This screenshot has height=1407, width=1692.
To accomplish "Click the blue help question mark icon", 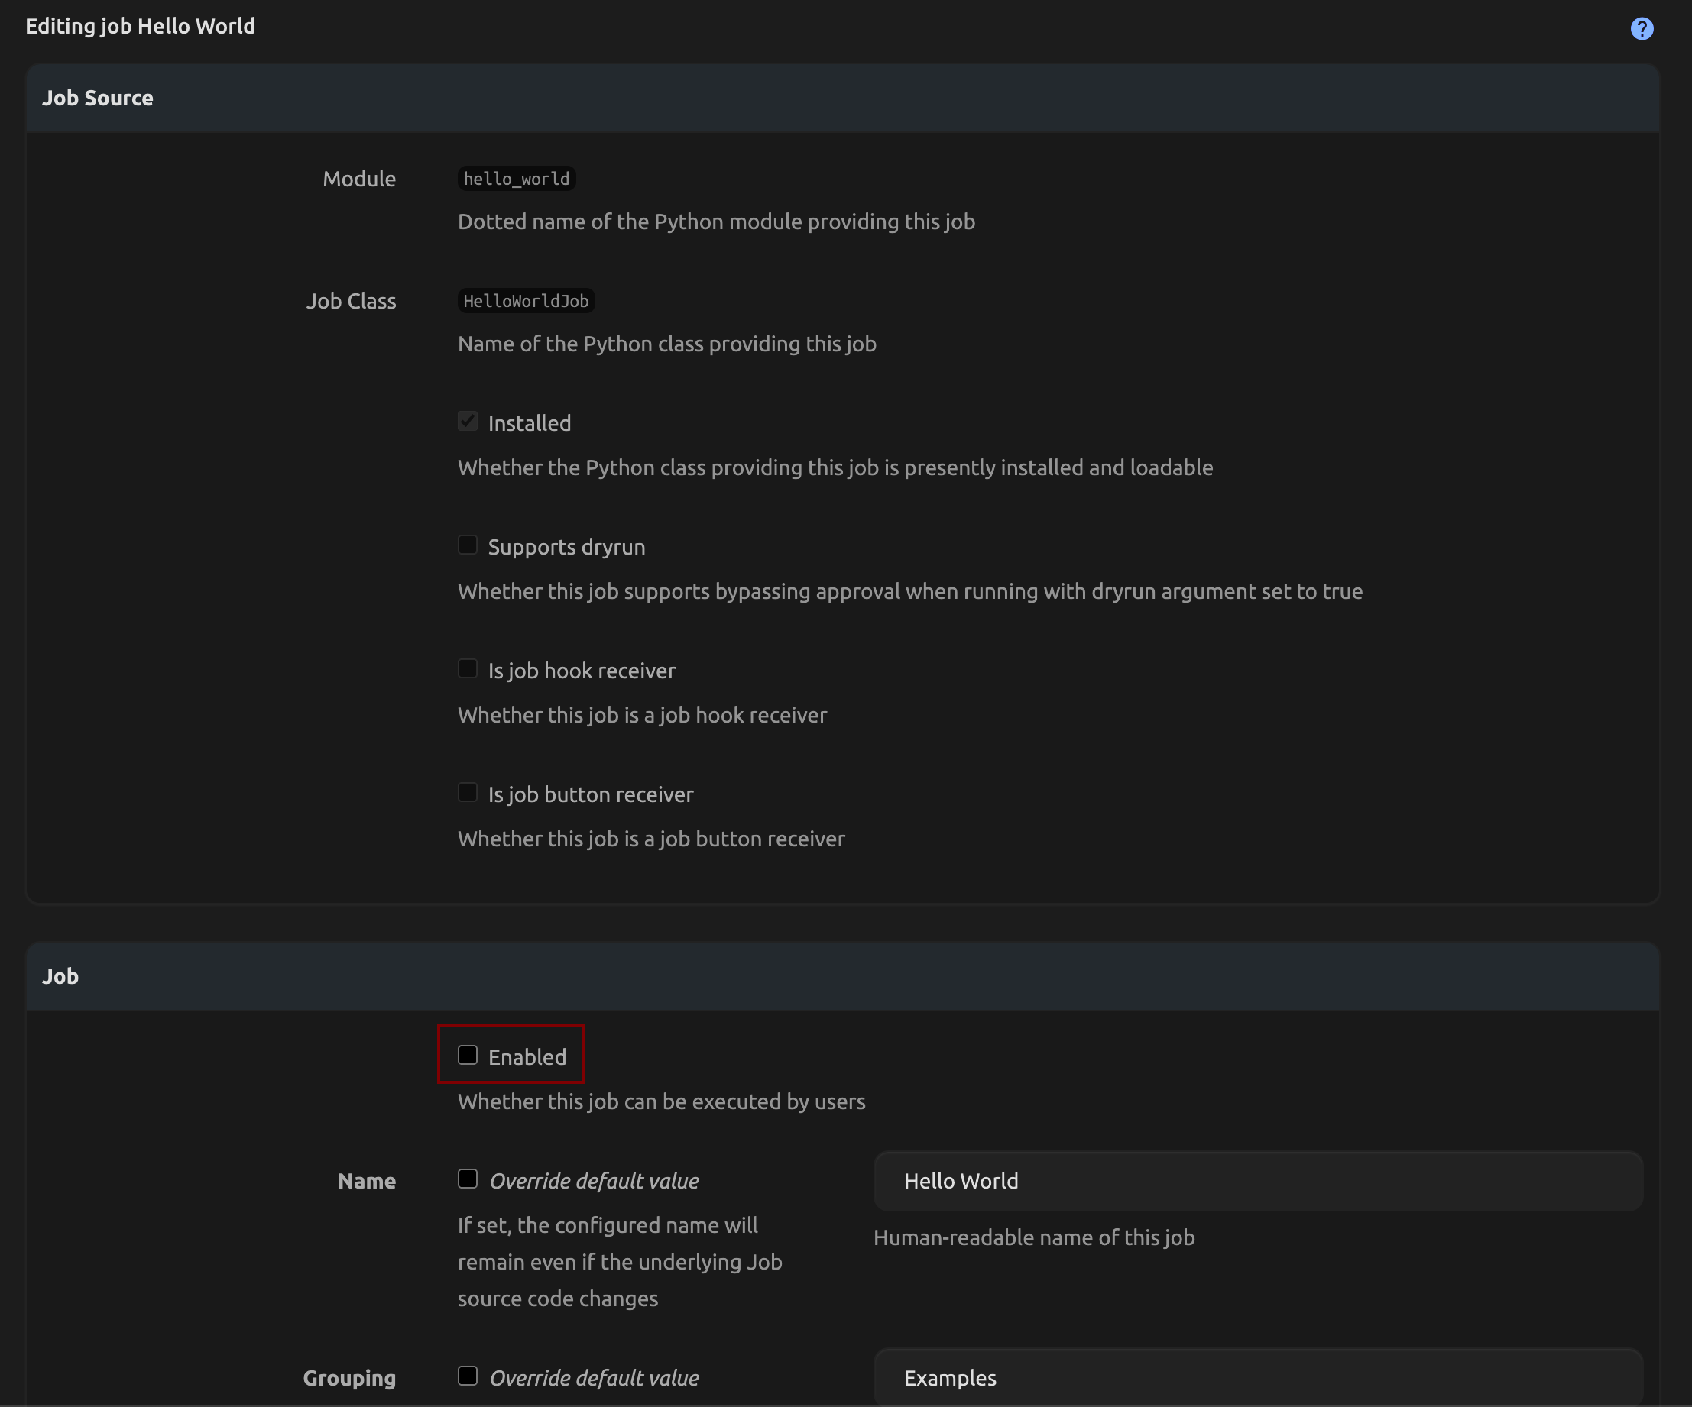I will click(x=1642, y=29).
